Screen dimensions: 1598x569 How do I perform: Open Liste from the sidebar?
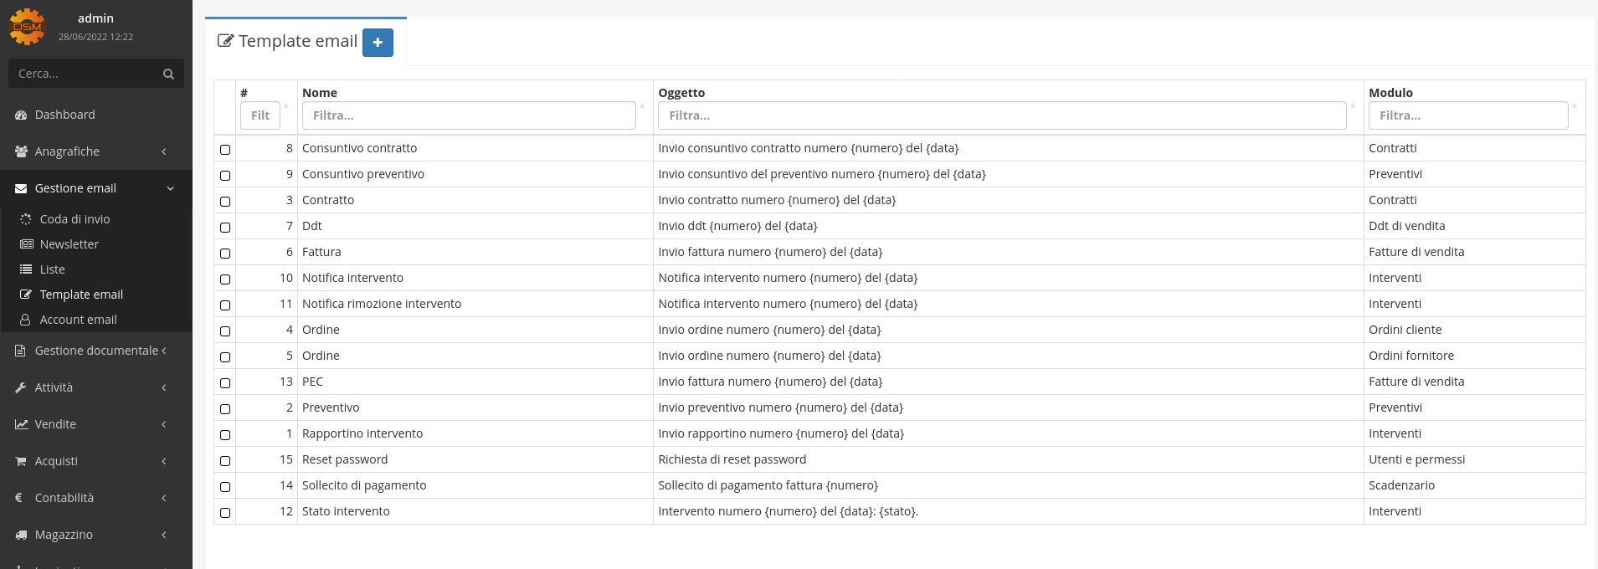point(52,269)
